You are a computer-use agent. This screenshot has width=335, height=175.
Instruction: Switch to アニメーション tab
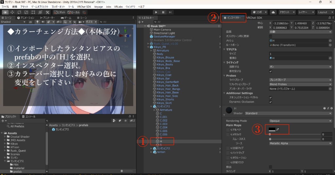click(x=26, y=18)
